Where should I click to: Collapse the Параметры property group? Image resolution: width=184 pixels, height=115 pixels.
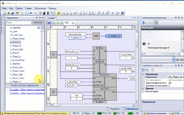[x=143, y=74]
